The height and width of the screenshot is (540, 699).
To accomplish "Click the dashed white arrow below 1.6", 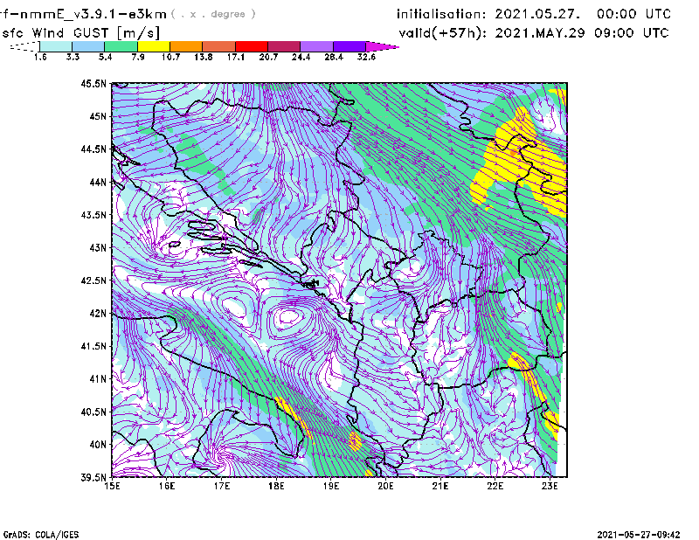I will pos(24,46).
